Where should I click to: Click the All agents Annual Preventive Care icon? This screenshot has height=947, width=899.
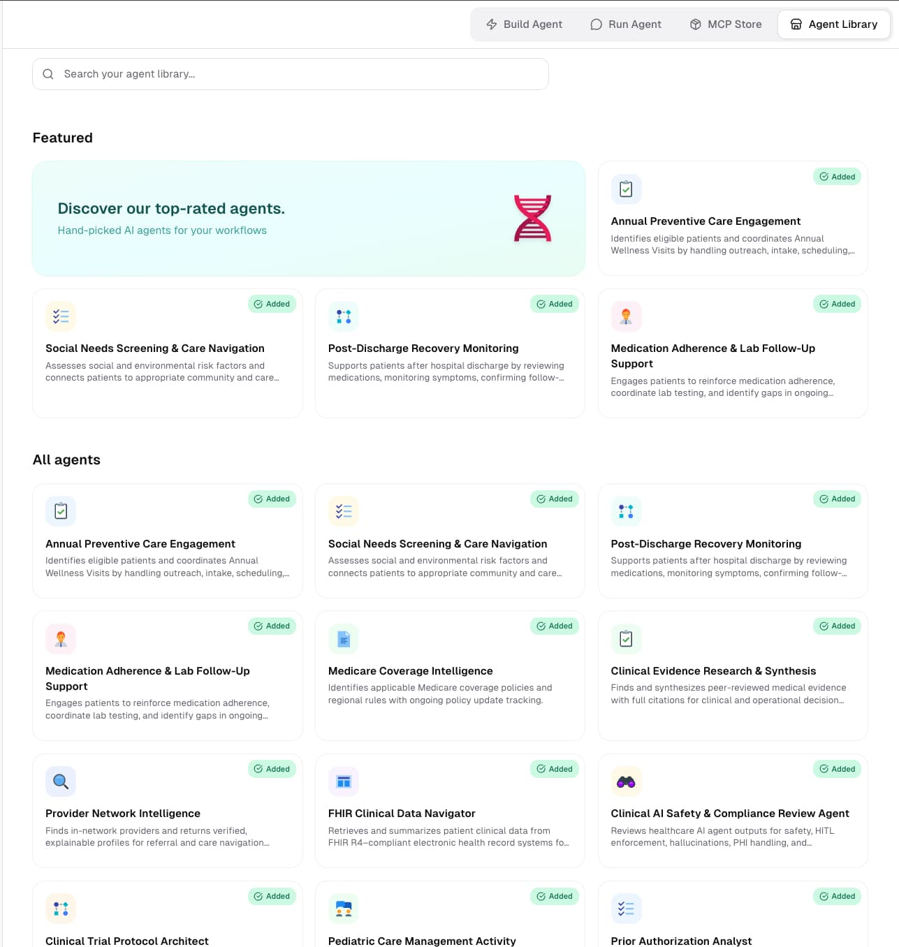[61, 511]
